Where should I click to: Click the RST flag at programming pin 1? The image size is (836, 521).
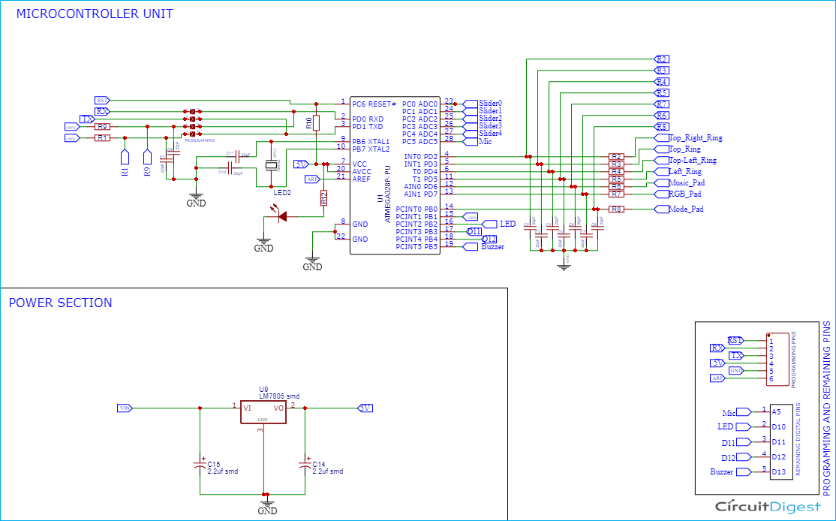pyautogui.click(x=735, y=340)
